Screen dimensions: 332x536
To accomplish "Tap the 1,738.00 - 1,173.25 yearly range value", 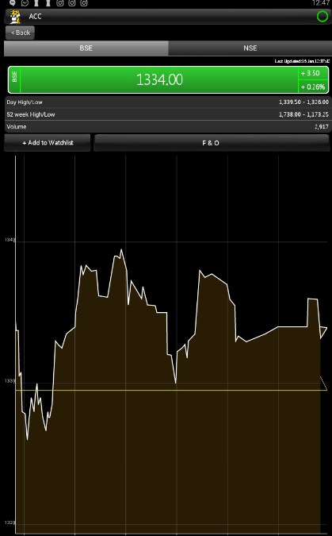I will [303, 114].
